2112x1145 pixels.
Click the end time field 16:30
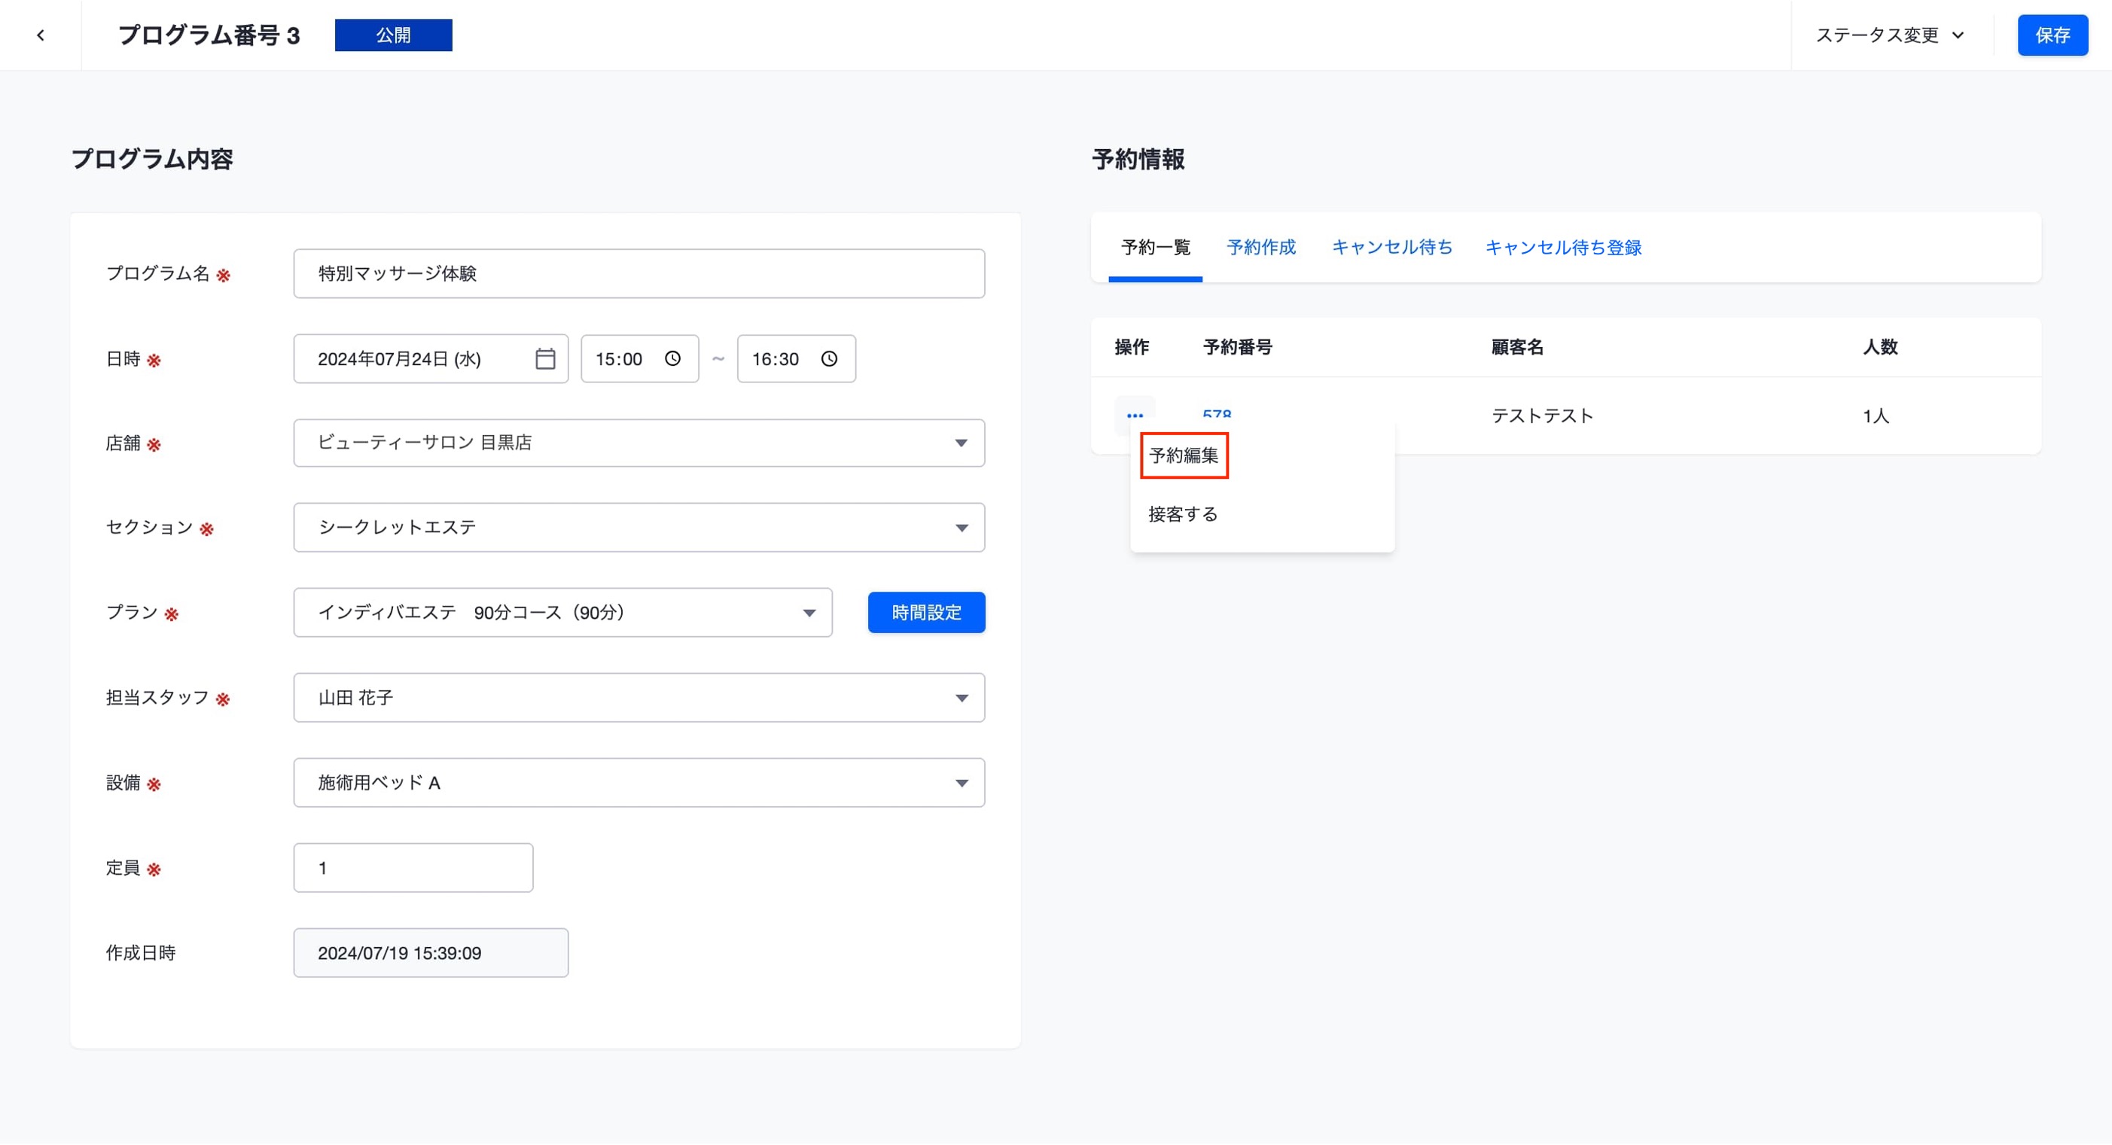tap(796, 359)
